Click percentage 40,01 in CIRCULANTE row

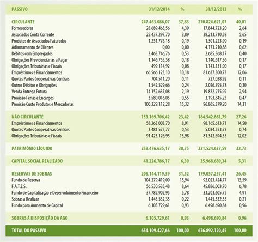[x=241, y=22]
